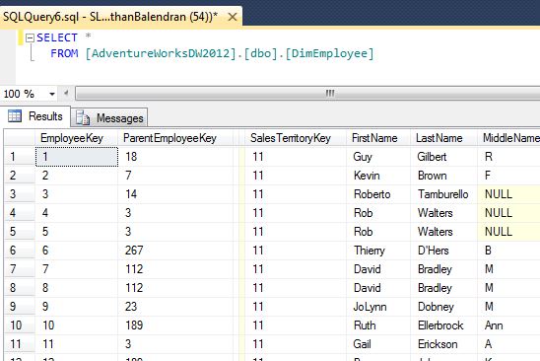Click ParentEmployeeKey cell with value 14

pos(175,194)
